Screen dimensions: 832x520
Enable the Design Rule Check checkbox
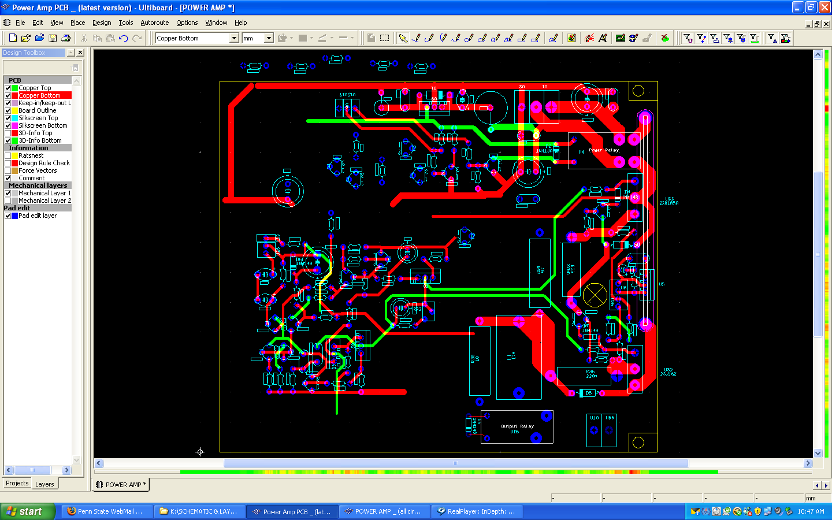(x=8, y=163)
